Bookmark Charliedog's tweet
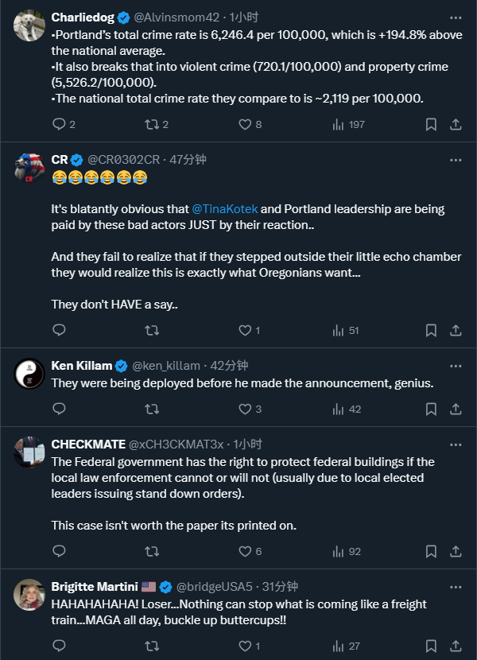The image size is (477, 660). point(430,124)
